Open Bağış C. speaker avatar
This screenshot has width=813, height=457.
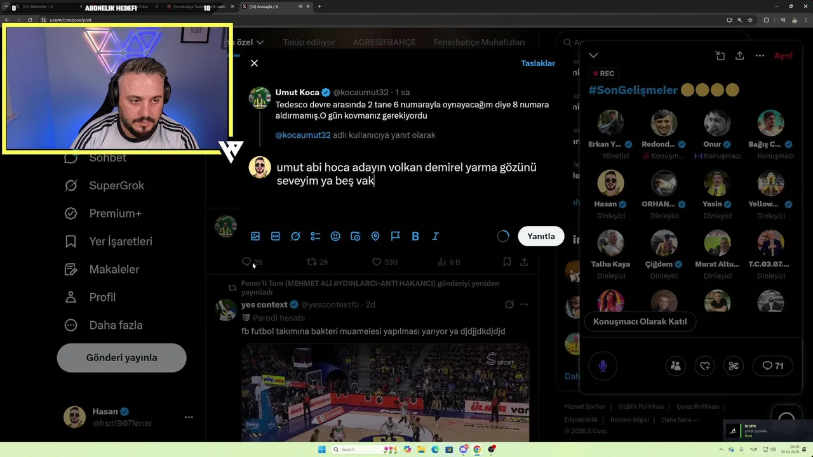click(x=770, y=123)
